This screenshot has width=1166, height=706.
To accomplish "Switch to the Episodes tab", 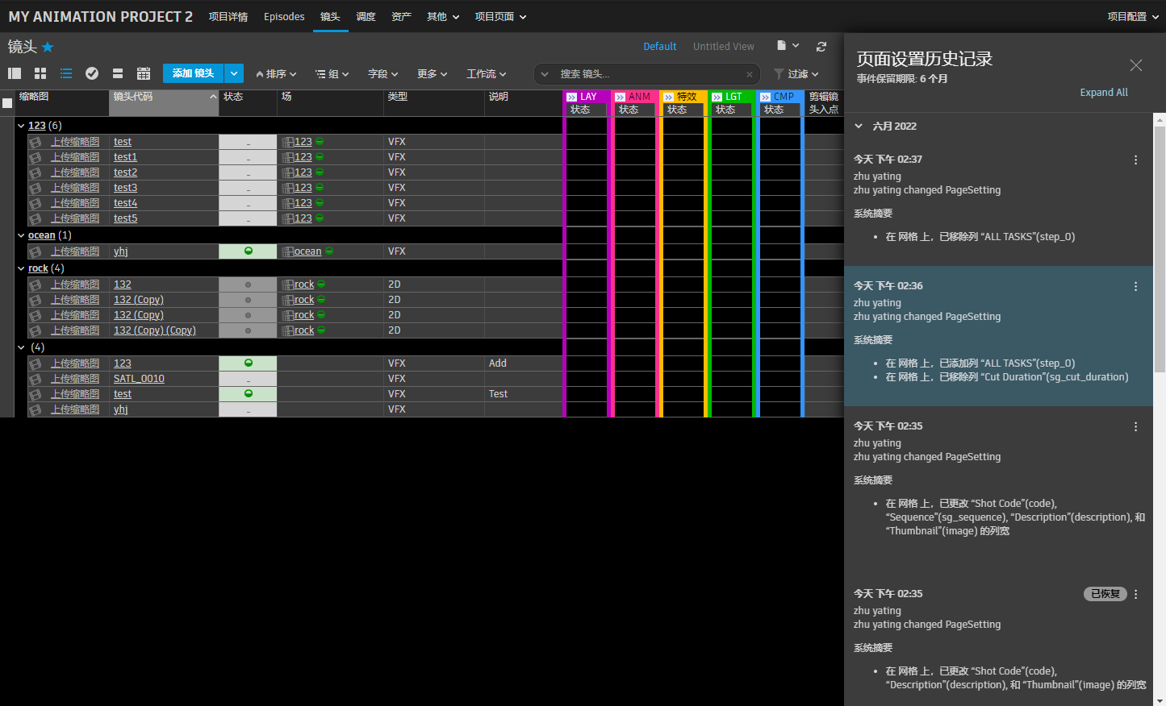I will [x=284, y=15].
